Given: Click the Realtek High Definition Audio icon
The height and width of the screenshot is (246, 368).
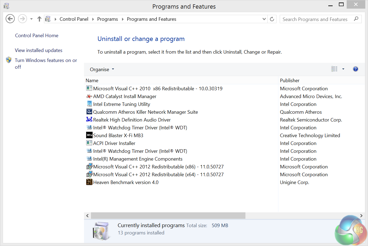Looking at the screenshot, I should tap(89, 119).
